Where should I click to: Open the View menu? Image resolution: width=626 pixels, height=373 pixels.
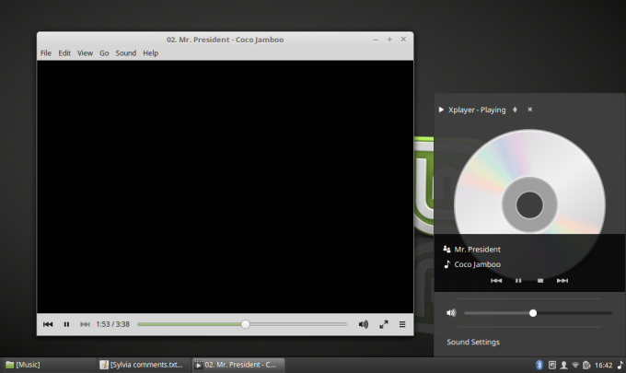click(85, 53)
